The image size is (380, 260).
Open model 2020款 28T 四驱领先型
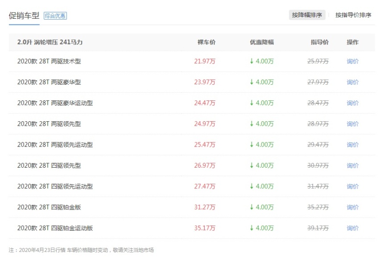click(x=49, y=165)
